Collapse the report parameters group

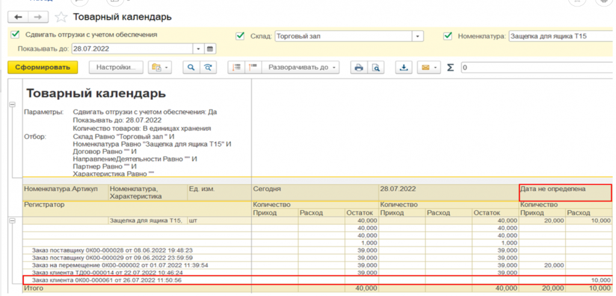11,104
